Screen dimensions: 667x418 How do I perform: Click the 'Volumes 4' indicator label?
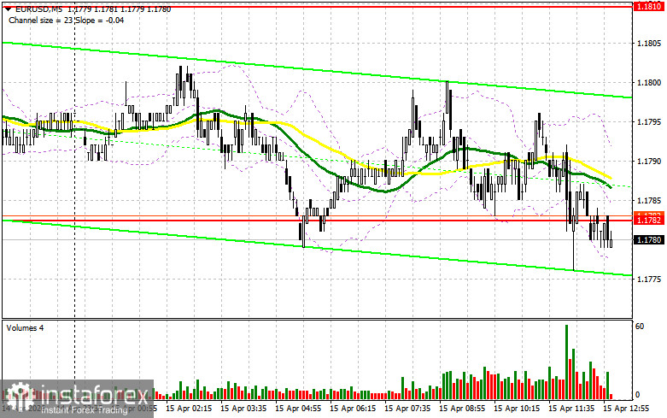click(25, 328)
